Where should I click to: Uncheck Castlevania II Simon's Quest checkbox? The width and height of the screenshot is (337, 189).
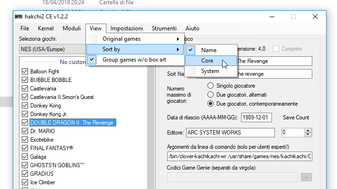point(25,97)
